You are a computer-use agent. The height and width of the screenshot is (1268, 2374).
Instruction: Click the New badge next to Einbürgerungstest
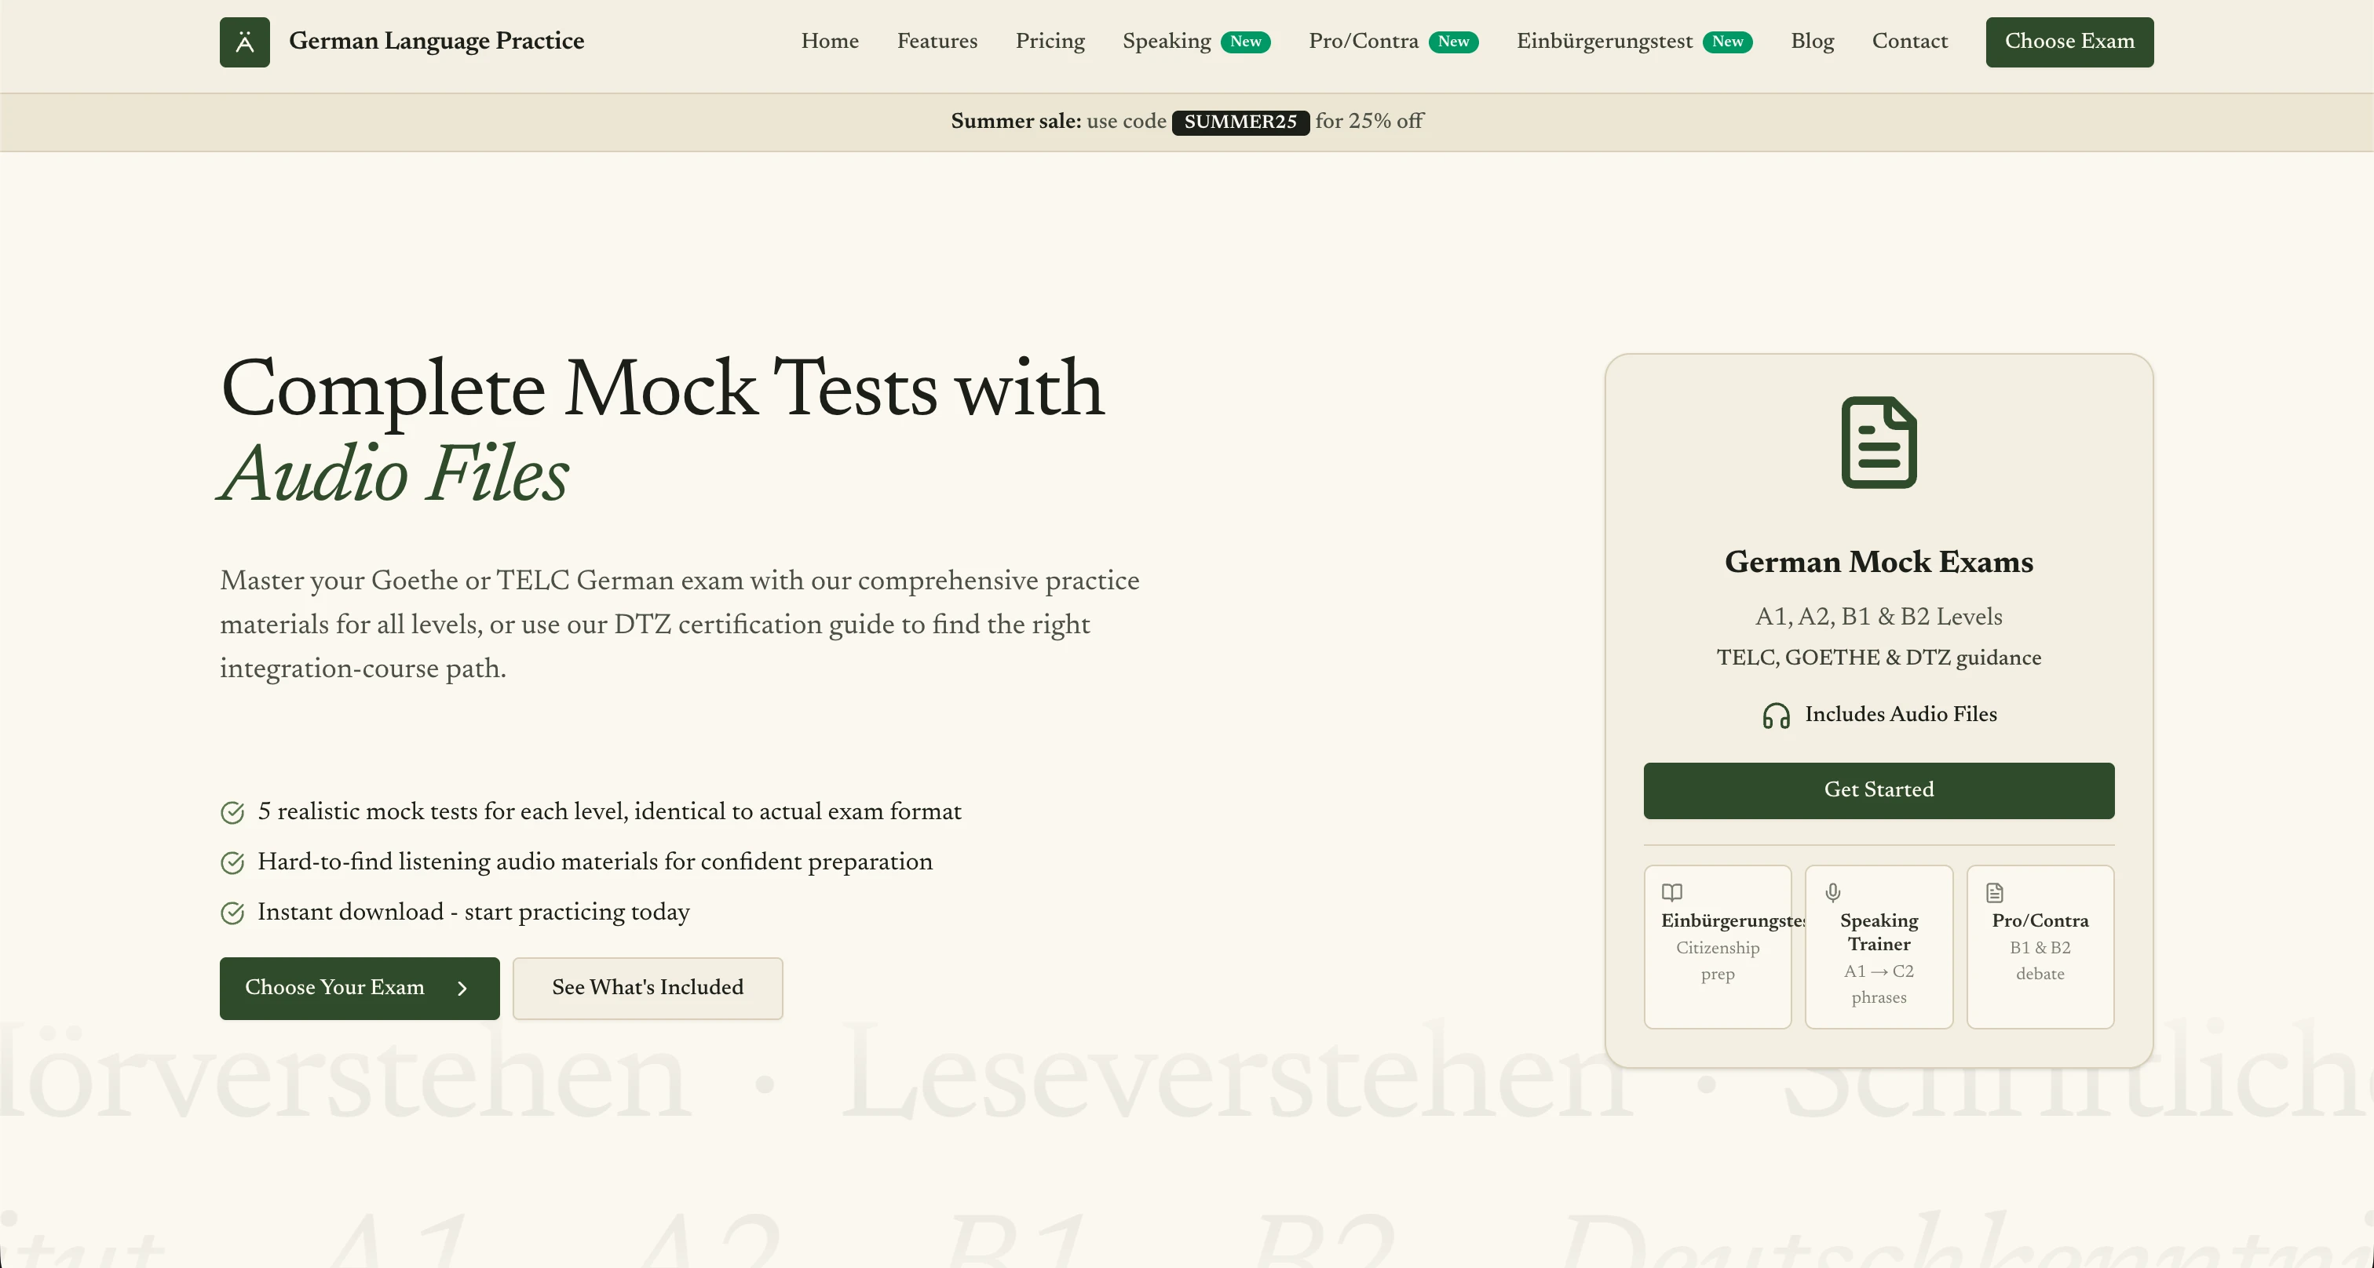[x=1727, y=42]
